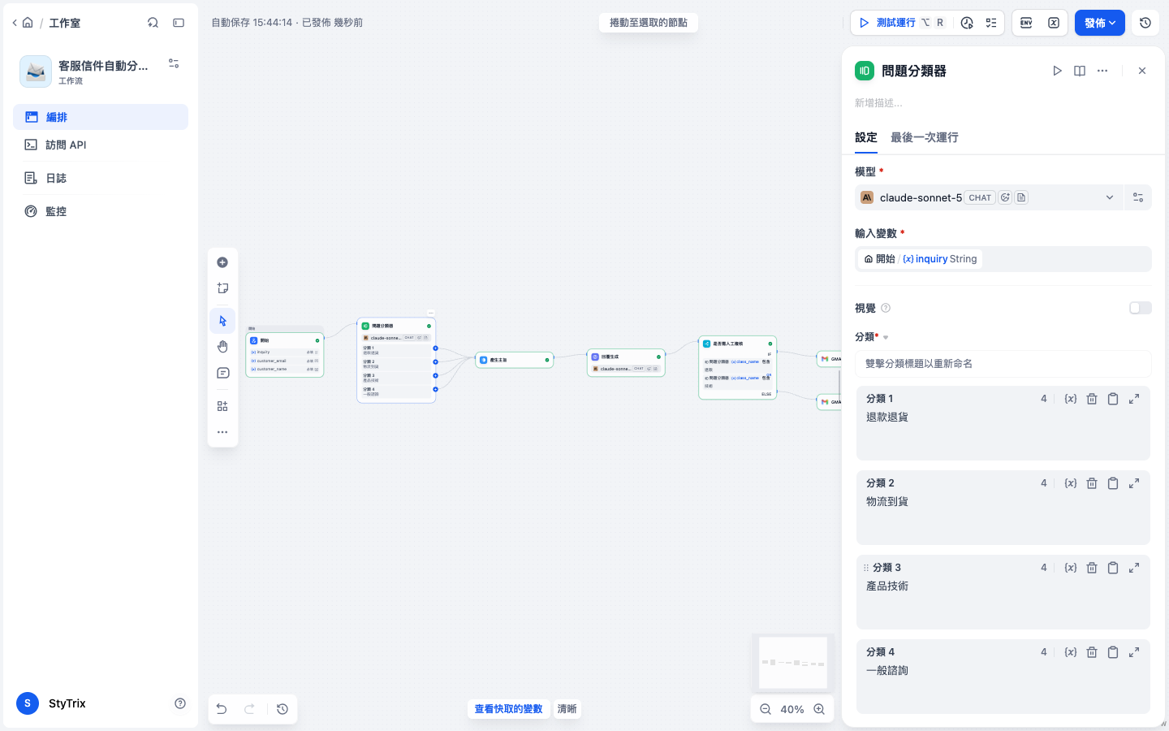Redo the canvas action
Image resolution: width=1169 pixels, height=731 pixels.
[x=250, y=709]
